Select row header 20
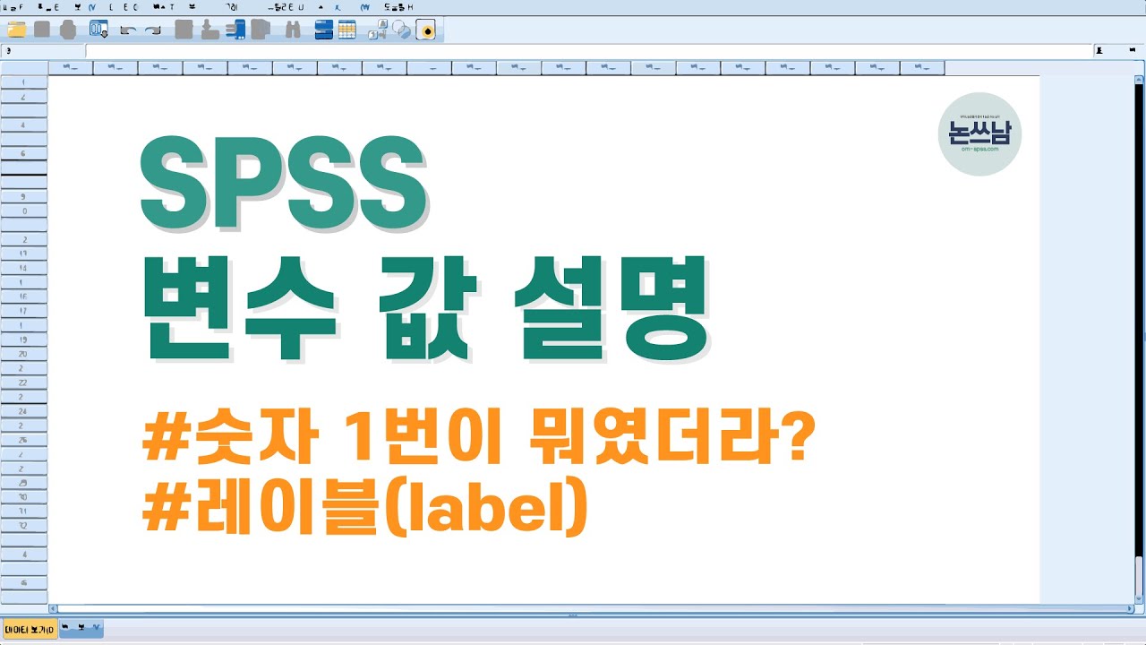 click(x=23, y=354)
